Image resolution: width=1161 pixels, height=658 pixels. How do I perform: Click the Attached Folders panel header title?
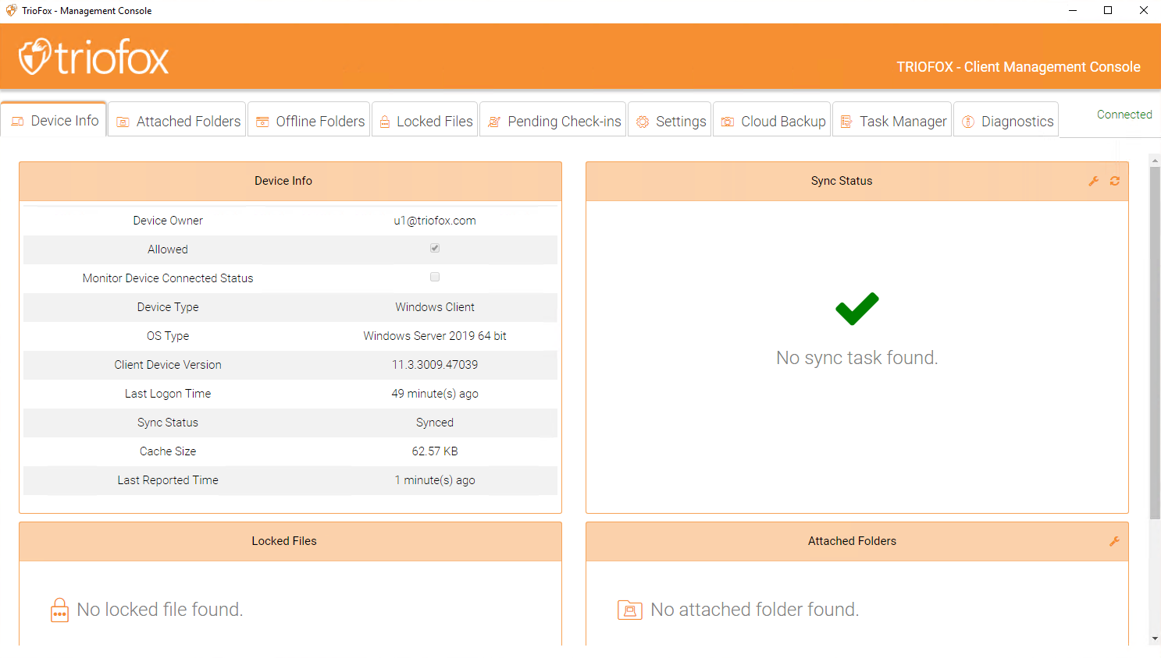click(852, 541)
